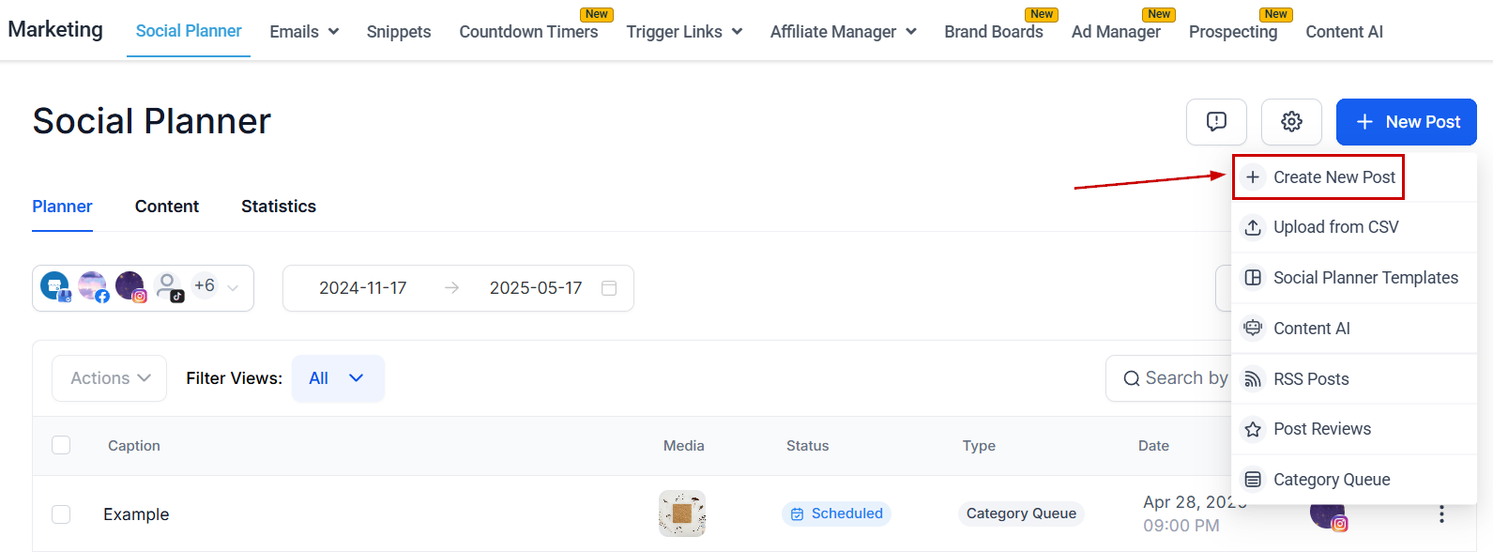This screenshot has height=552, width=1493.
Task: Click the calendar icon in date range
Action: [x=609, y=288]
